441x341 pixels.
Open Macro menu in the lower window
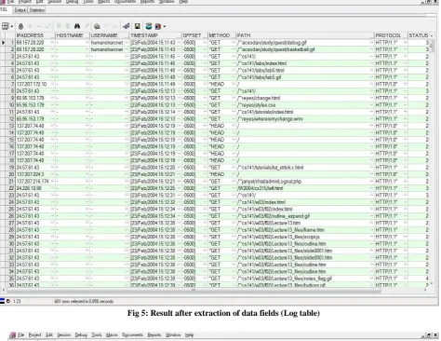tap(112, 334)
